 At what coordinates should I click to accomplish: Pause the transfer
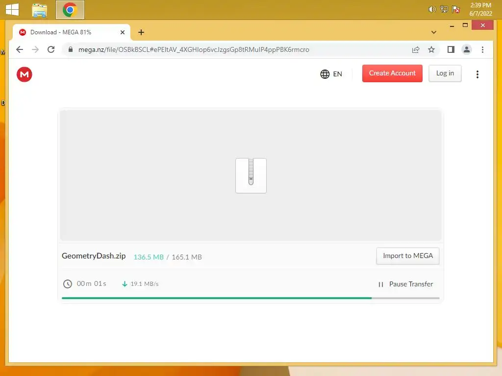pyautogui.click(x=405, y=284)
